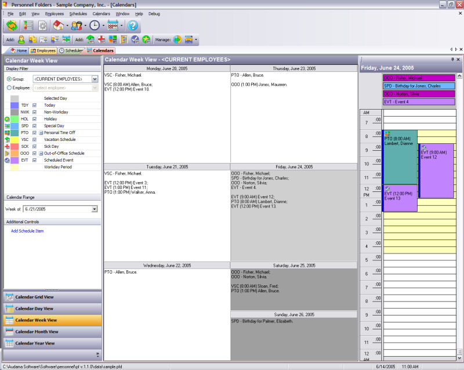Click the green refresh arrows toolbar icon

[x=12, y=26]
